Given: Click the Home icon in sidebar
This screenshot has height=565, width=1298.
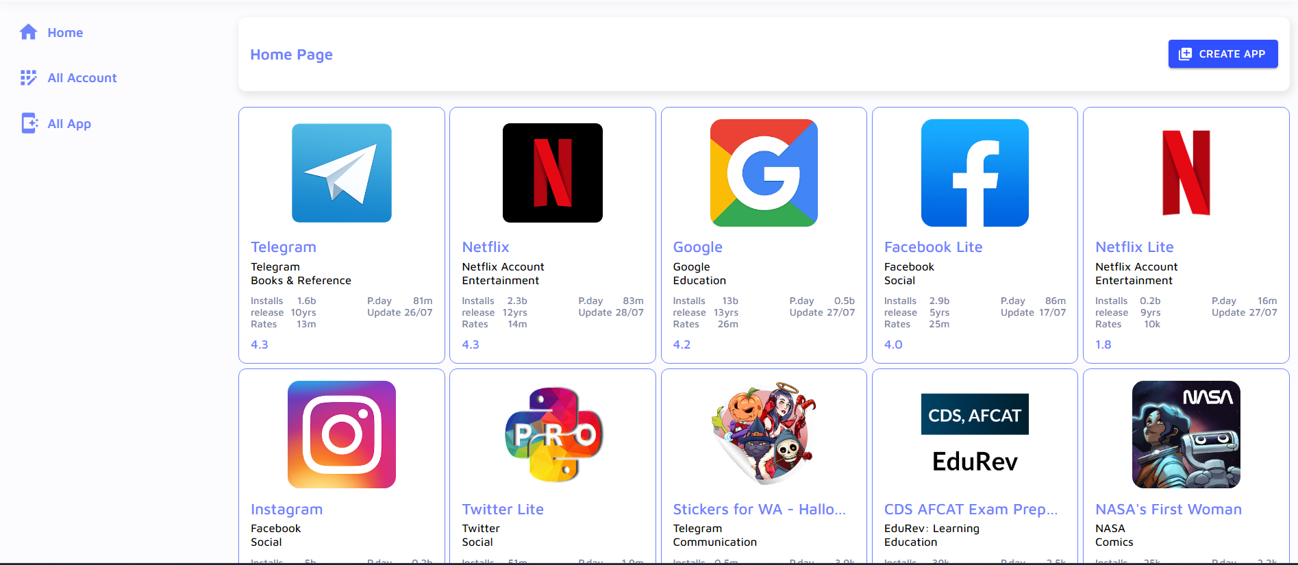Looking at the screenshot, I should click(28, 32).
